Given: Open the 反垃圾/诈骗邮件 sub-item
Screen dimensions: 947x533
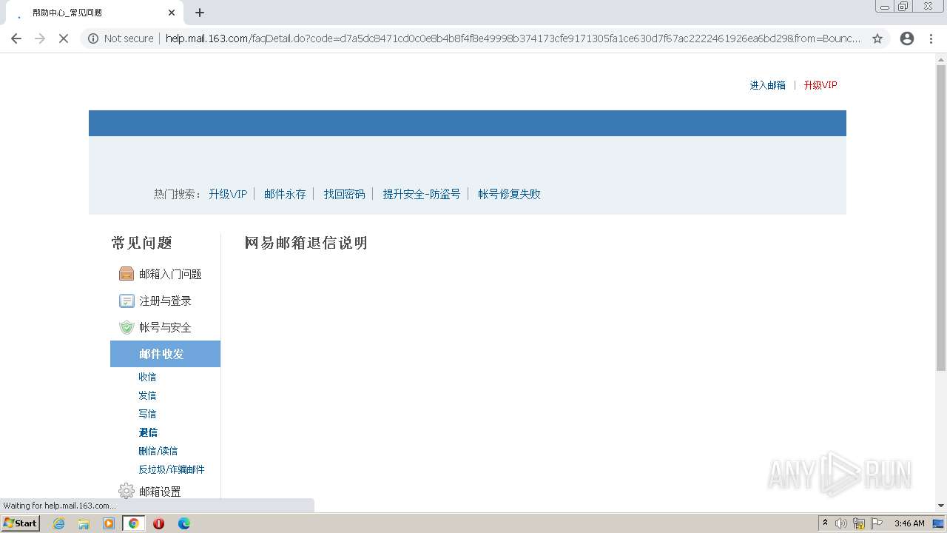Looking at the screenshot, I should 172,469.
